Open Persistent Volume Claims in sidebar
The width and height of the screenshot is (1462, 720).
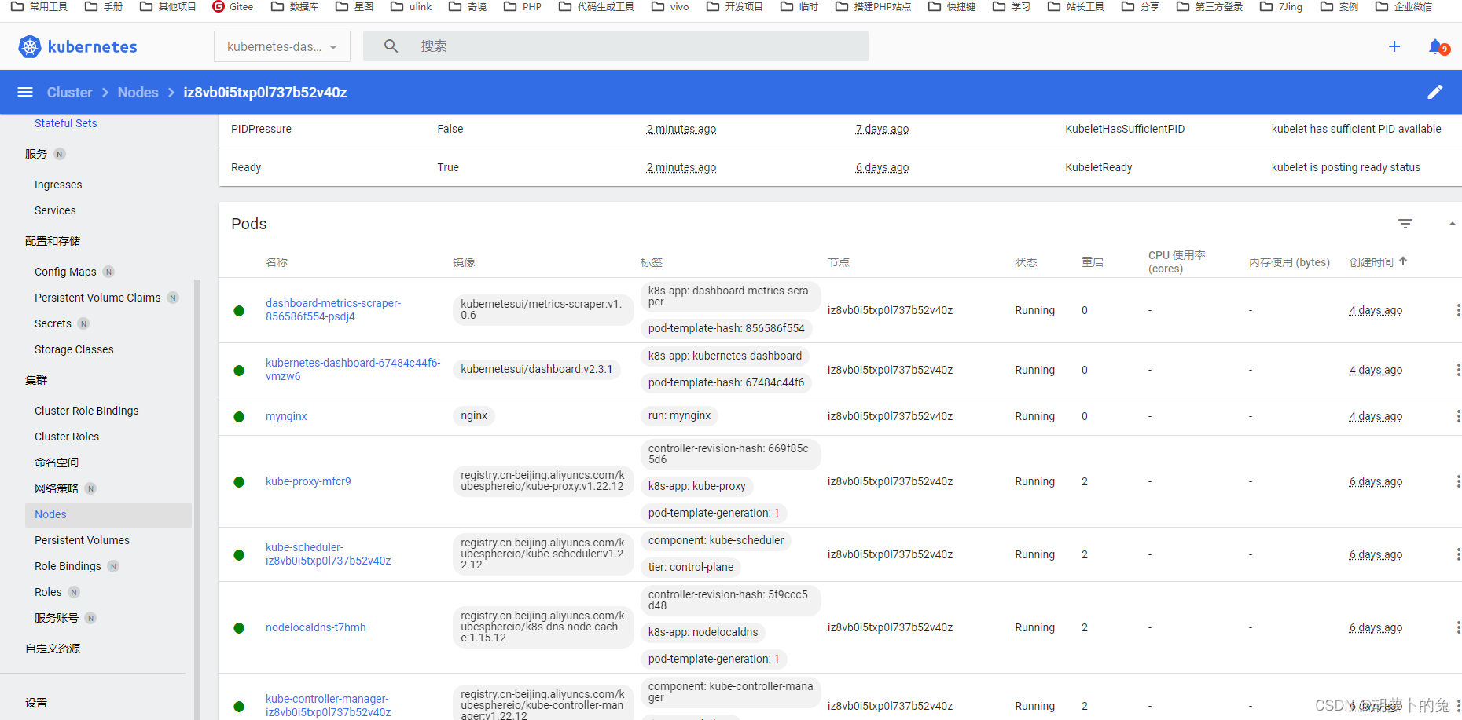[97, 298]
